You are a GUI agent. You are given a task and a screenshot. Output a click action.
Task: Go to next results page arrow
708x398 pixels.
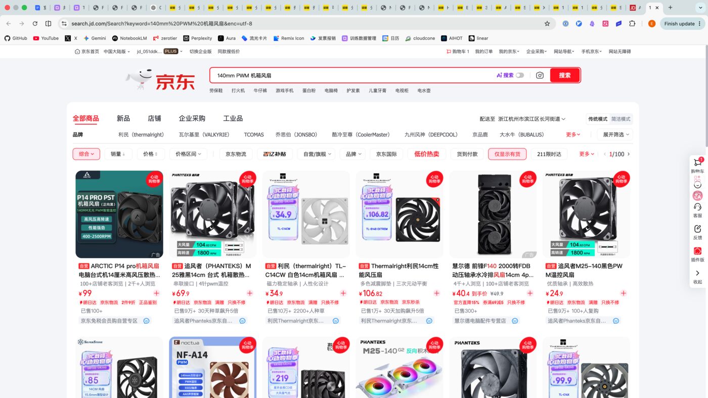(629, 154)
